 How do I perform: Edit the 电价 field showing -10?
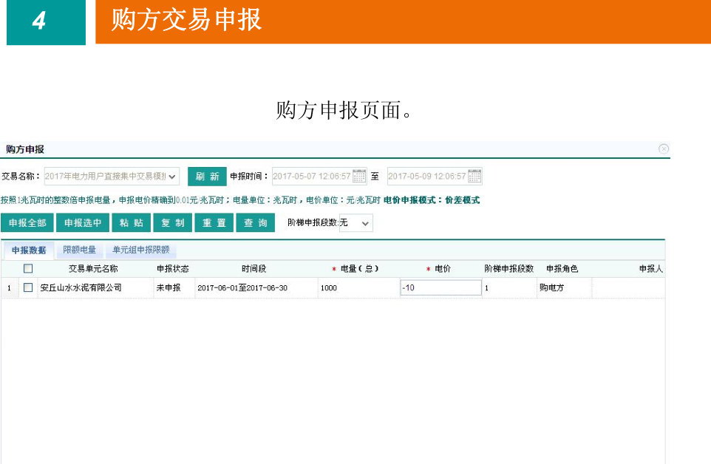pyautogui.click(x=440, y=287)
